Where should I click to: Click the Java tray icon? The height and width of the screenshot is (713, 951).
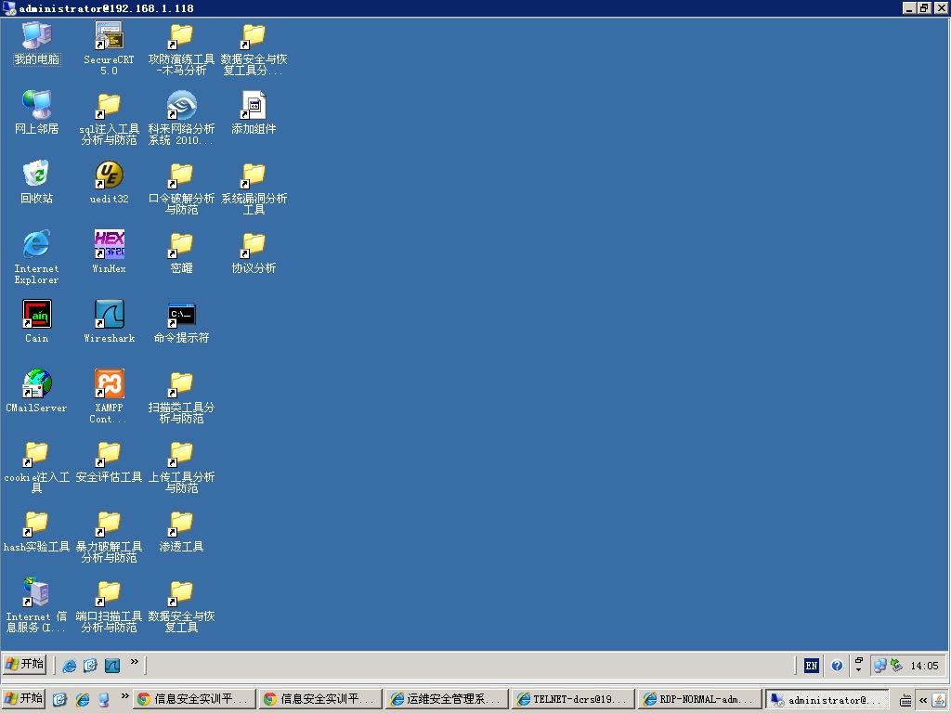coord(940,700)
